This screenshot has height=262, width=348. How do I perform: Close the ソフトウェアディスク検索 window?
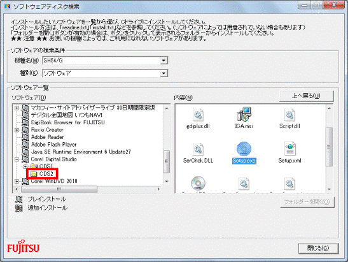[334, 4]
